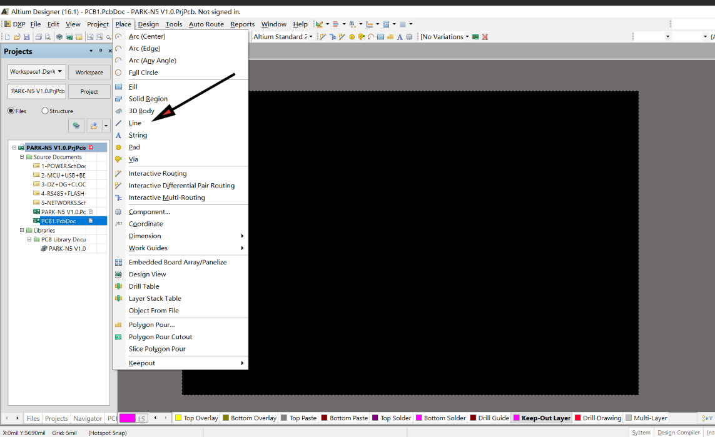Choose Interactive Routing from Place menu
Image resolution: width=715 pixels, height=437 pixels.
158,174
